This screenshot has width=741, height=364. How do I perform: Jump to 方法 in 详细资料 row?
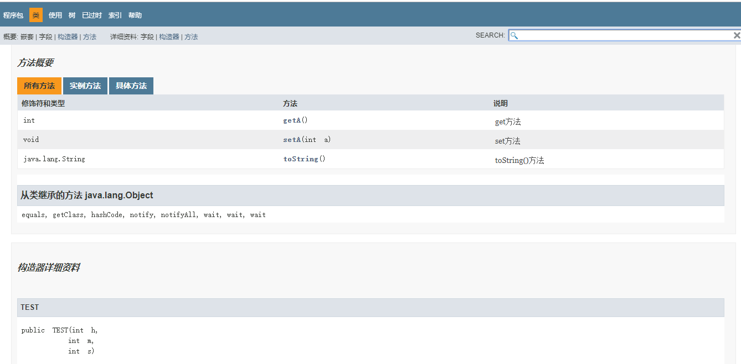(191, 36)
